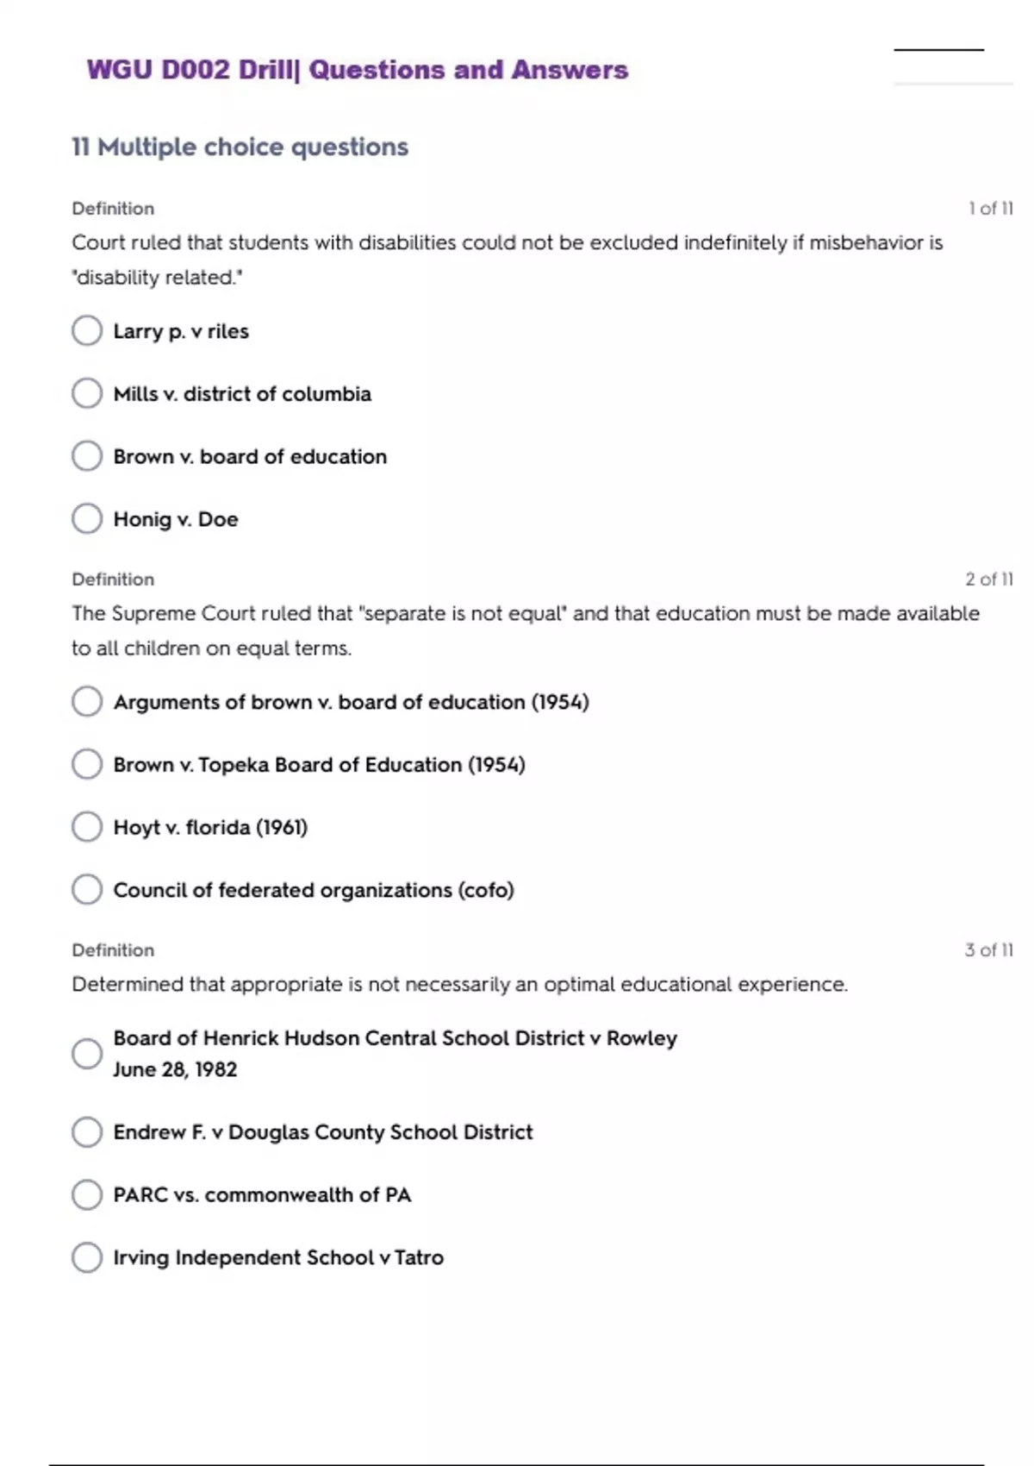Choose 'Endrew F. v Douglas County School District'

coord(87,1131)
